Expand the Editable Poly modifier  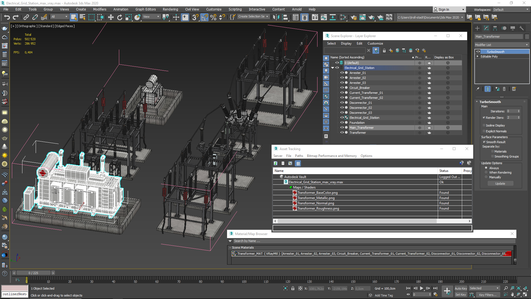click(477, 56)
